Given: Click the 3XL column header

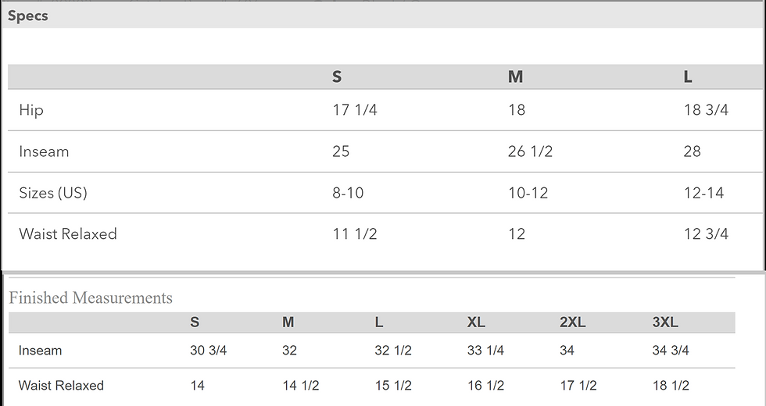Looking at the screenshot, I should (x=665, y=322).
